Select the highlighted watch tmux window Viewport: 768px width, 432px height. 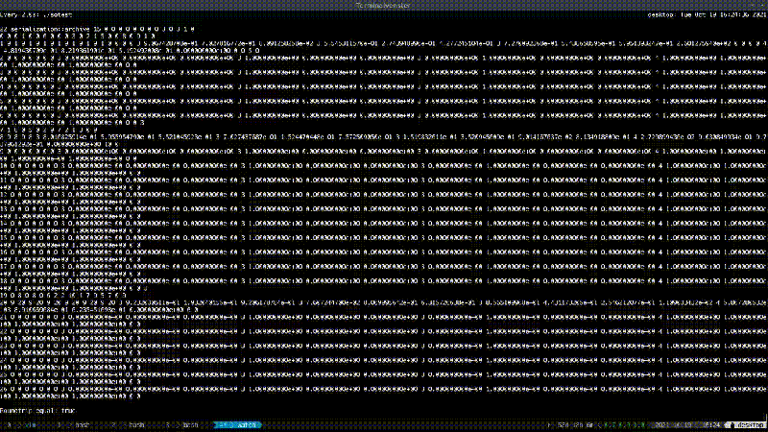click(237, 425)
